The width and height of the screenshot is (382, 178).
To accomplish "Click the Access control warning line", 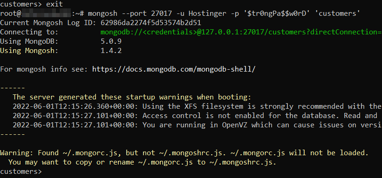I will 197,116.
